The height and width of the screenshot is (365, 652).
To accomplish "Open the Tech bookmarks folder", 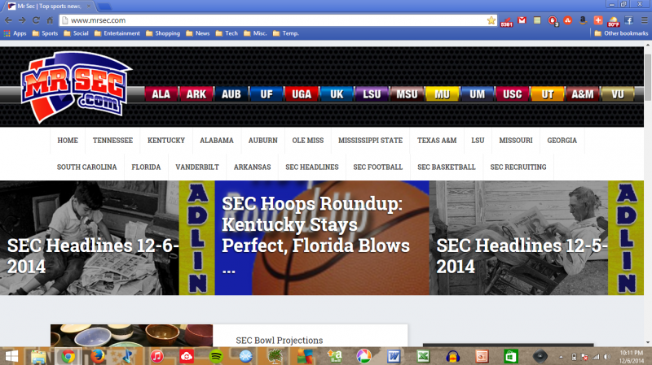I will coord(227,33).
